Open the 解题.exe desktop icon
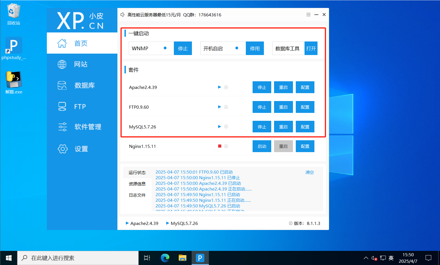Screen dimensions: 440x265 click(14, 83)
